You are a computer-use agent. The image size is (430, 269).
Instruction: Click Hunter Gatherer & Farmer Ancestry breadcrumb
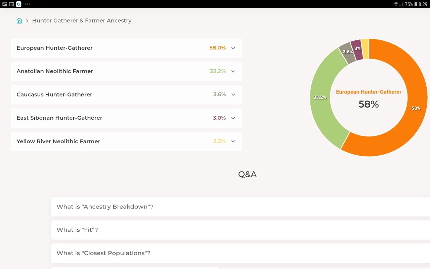click(x=82, y=21)
